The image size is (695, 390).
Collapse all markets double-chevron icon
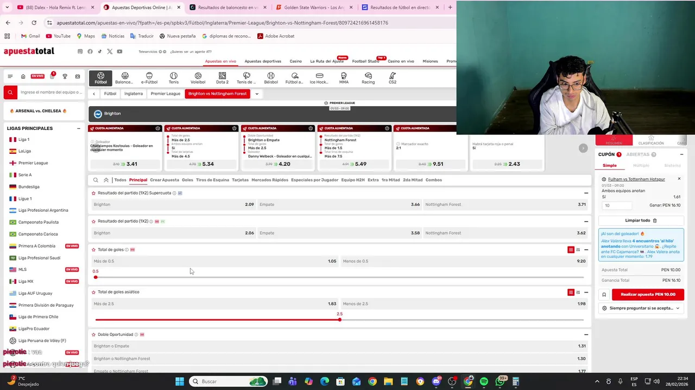(106, 180)
